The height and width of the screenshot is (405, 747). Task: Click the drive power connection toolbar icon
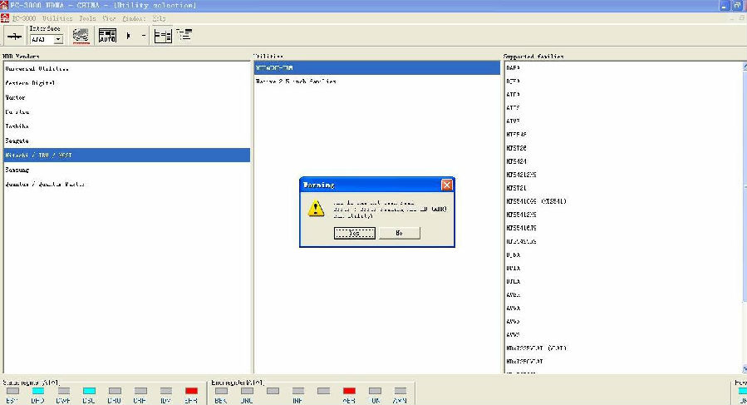(14, 36)
